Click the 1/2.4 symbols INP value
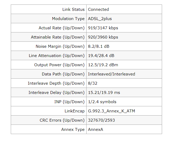The image size is (176, 143). pyautogui.click(x=102, y=102)
